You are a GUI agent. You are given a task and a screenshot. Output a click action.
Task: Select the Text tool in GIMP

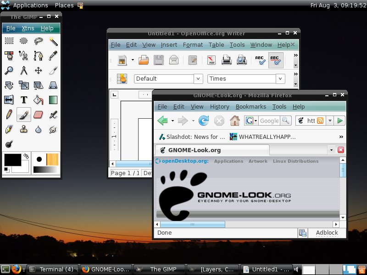(x=24, y=100)
